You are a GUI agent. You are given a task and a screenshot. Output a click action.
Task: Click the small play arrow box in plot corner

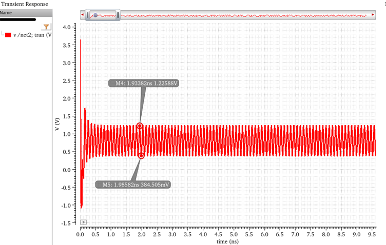[x=83, y=222]
